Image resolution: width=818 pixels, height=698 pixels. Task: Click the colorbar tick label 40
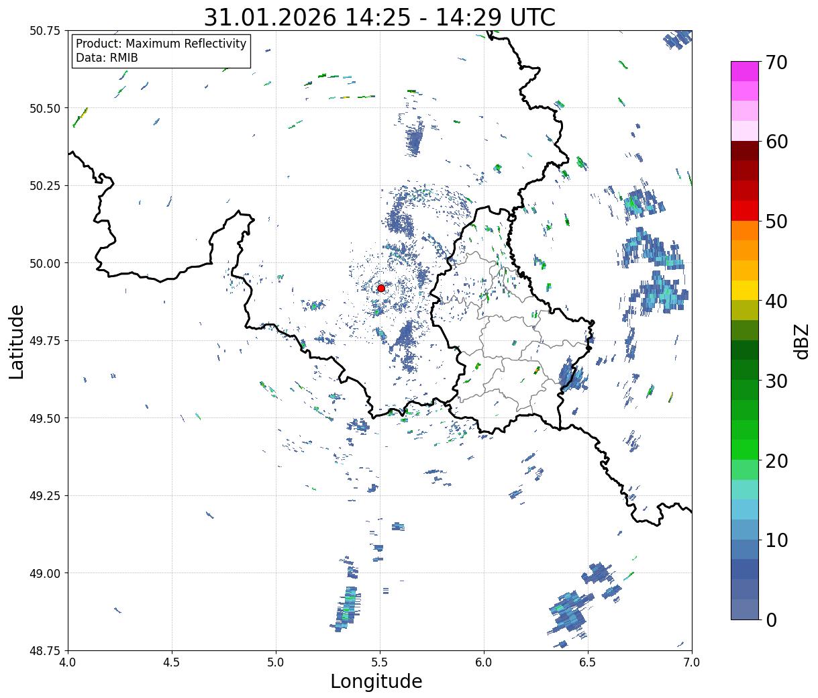tap(776, 301)
